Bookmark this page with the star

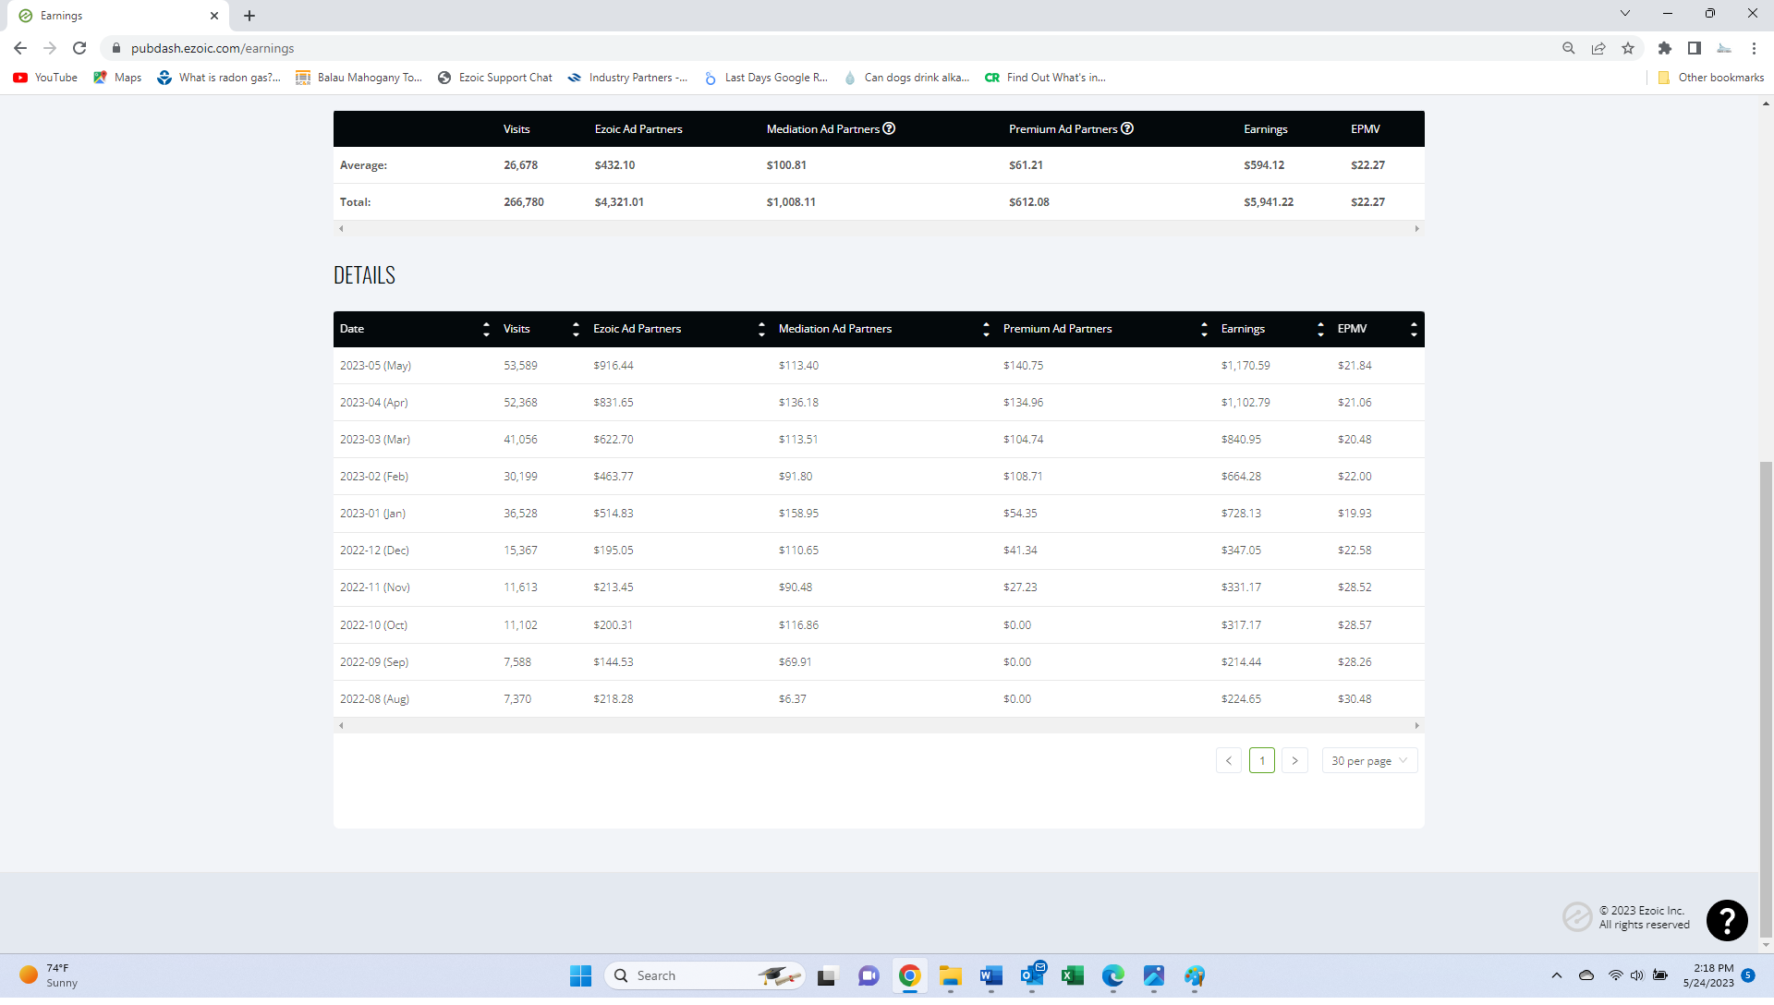pos(1628,48)
